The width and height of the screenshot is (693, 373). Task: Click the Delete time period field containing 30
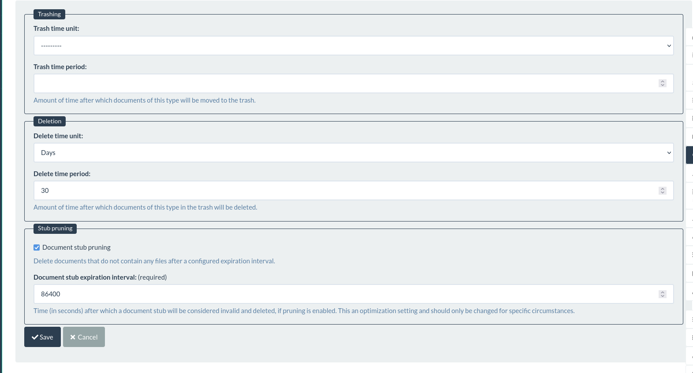(354, 191)
